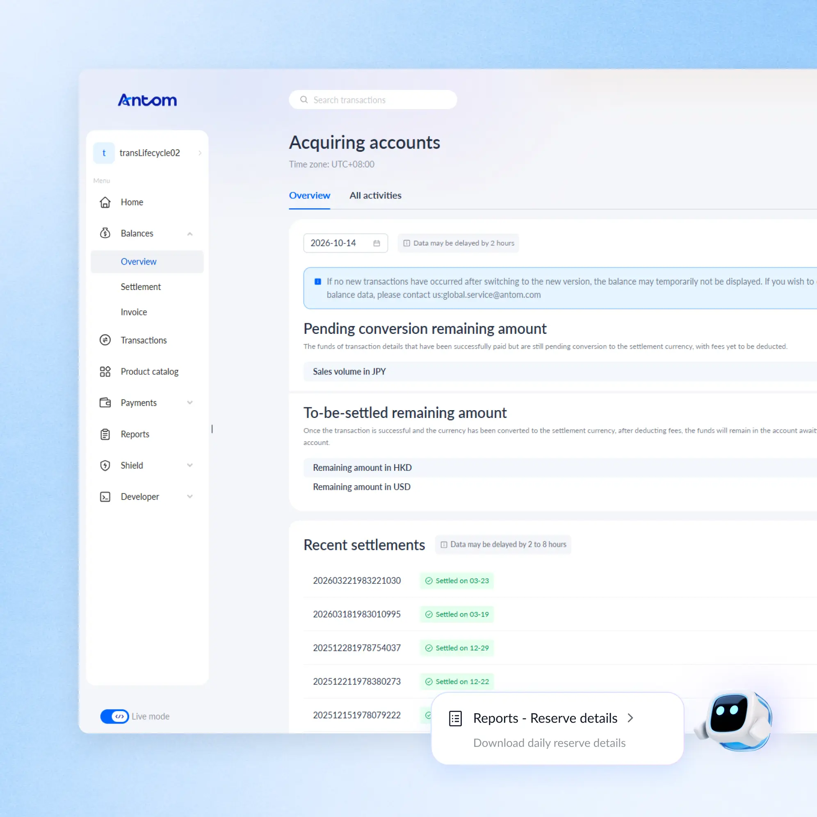Click the Reserve details document icon
817x817 pixels.
point(455,718)
